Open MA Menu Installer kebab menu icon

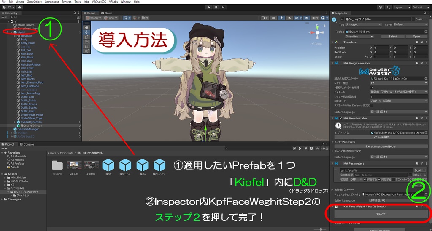[x=426, y=118]
